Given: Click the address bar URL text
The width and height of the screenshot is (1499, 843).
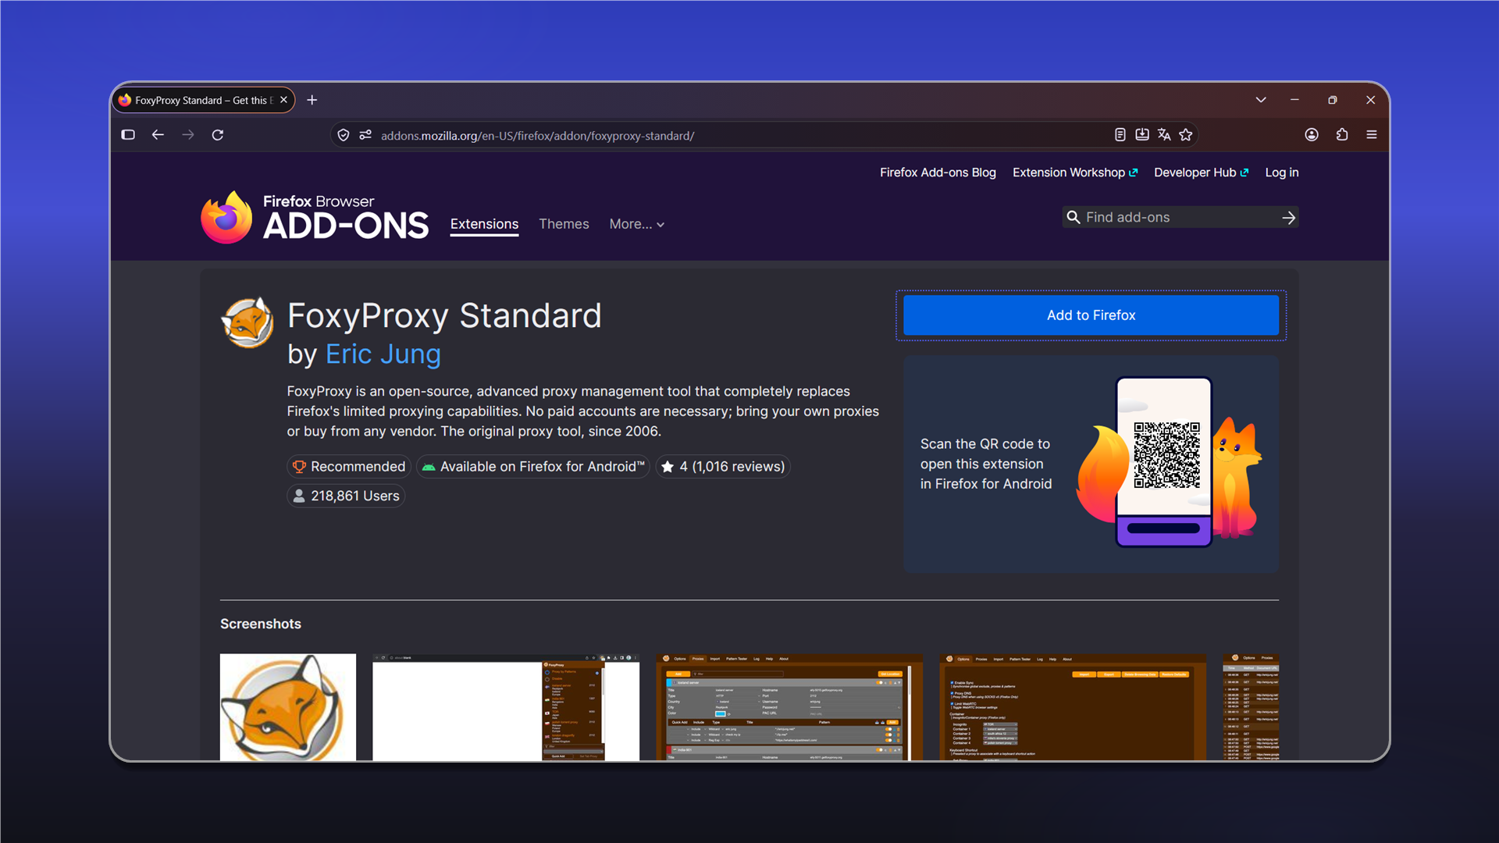Looking at the screenshot, I should click(x=537, y=136).
